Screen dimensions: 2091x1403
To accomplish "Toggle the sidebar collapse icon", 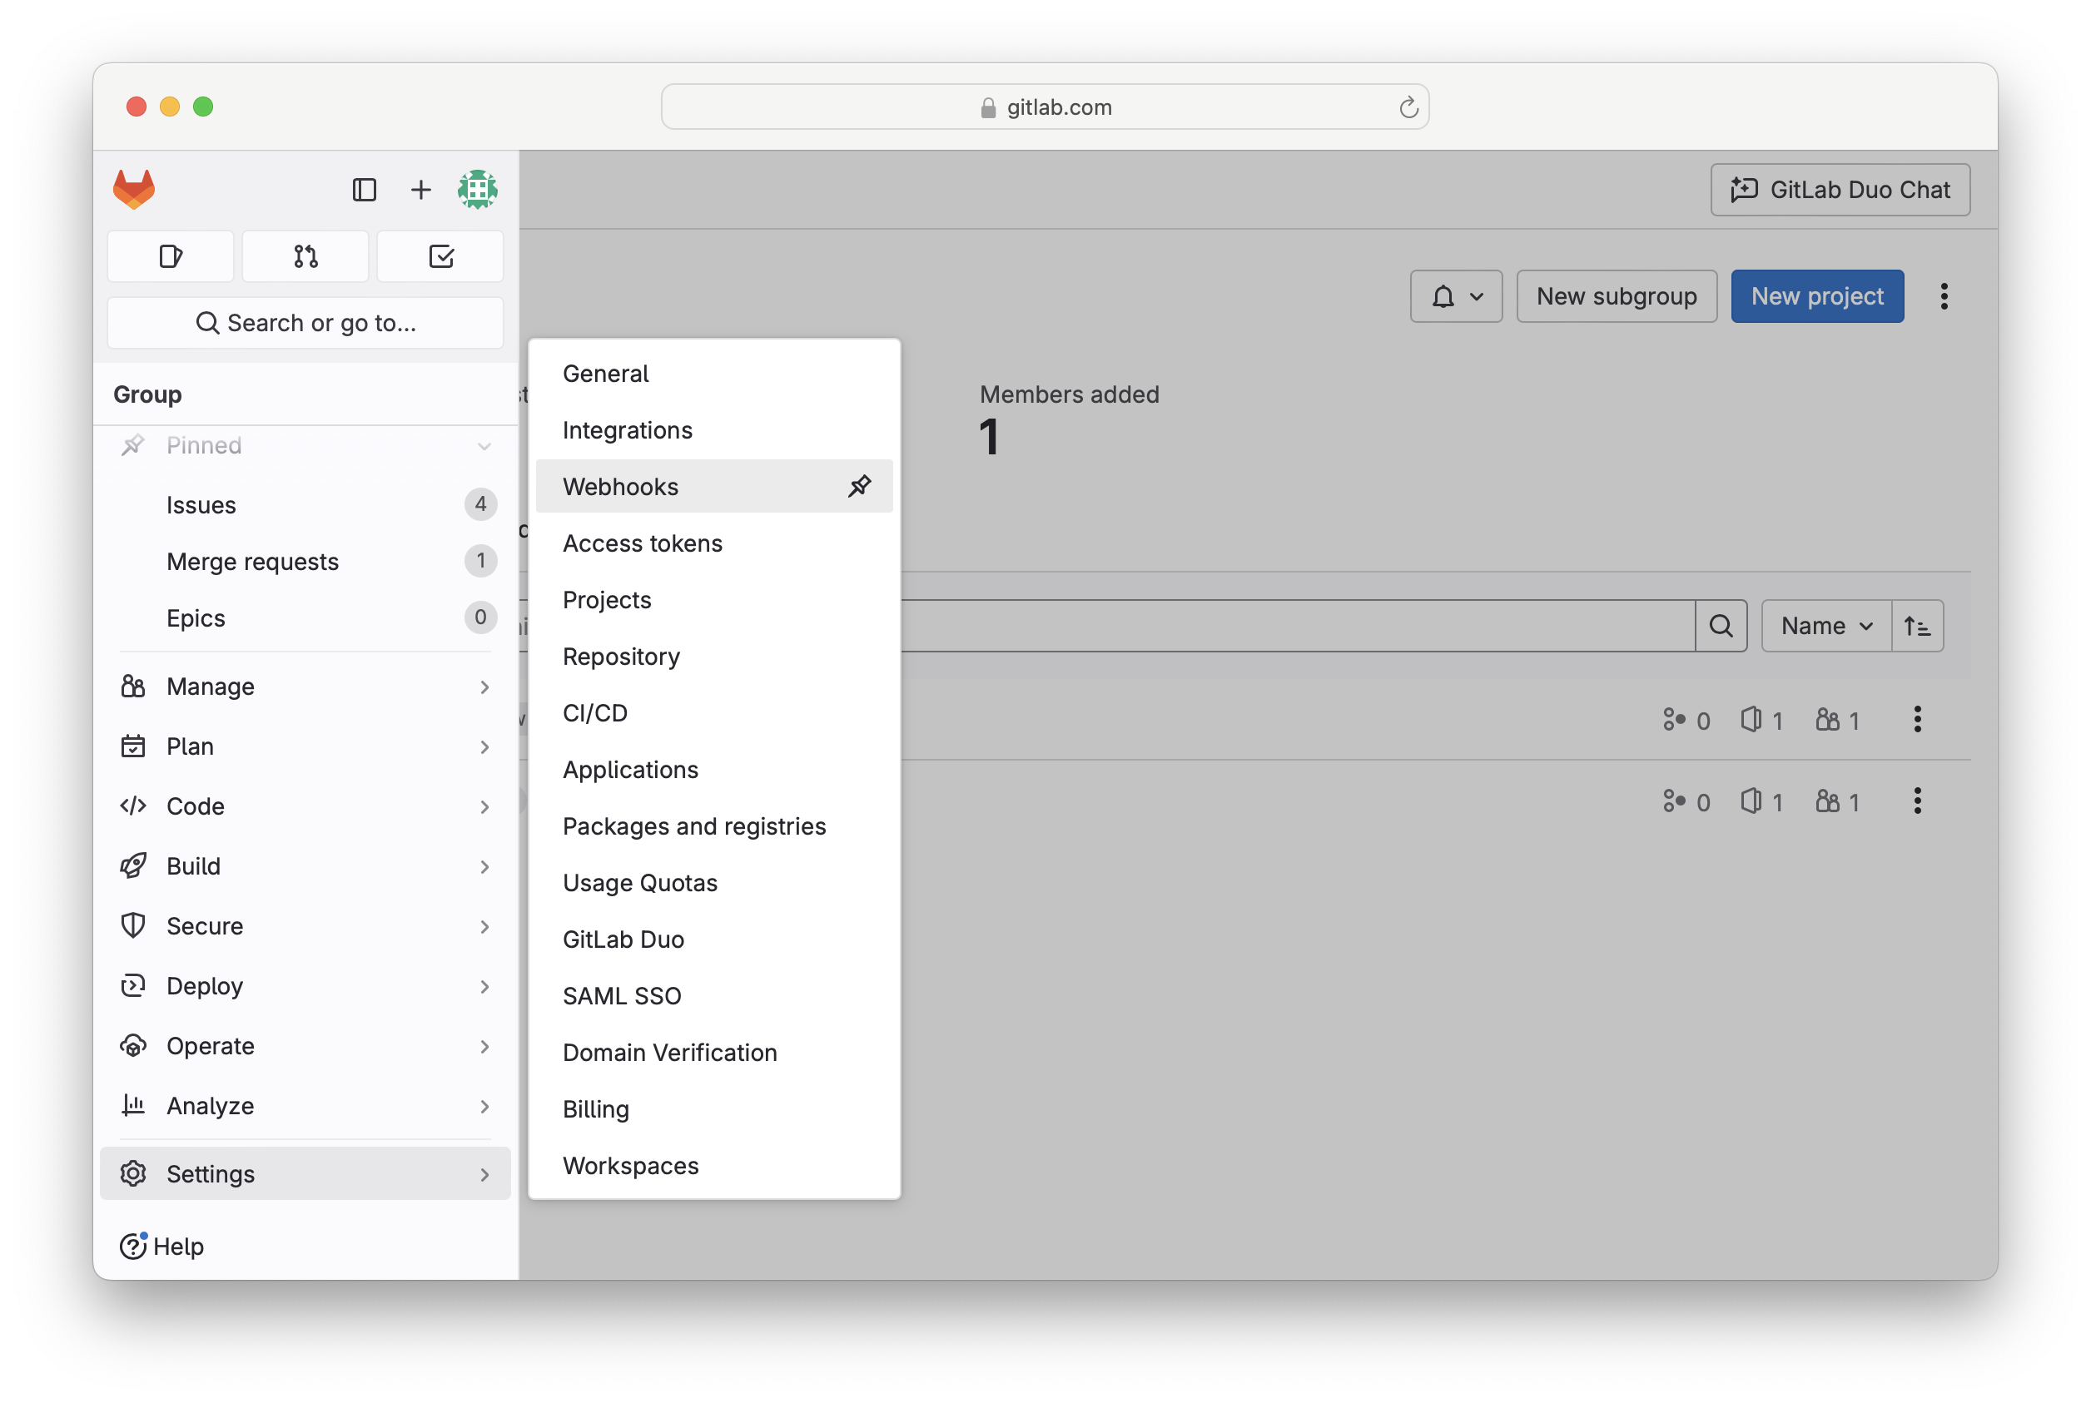I will (365, 190).
